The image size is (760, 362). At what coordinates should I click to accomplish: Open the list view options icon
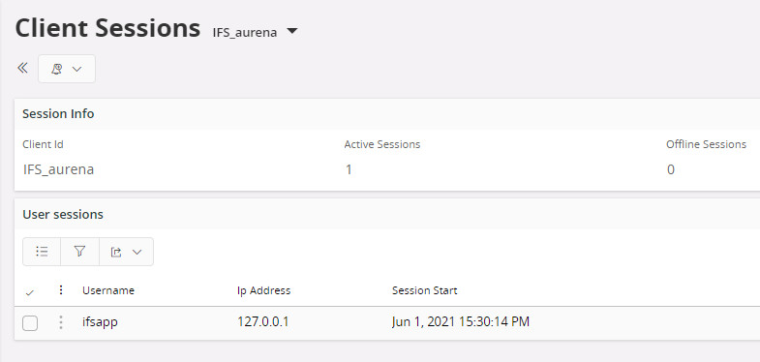pos(42,252)
